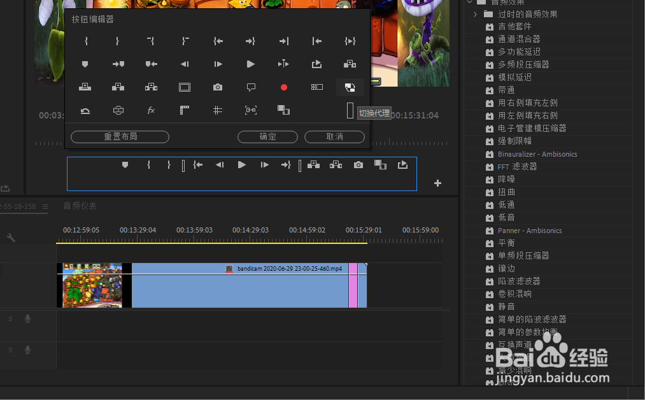The image size is (645, 400).
Task: Click the spacer rectangle in button editor
Action: pos(350,110)
